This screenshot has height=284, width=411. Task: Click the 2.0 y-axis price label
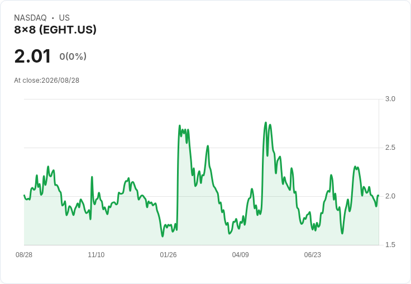390,196
